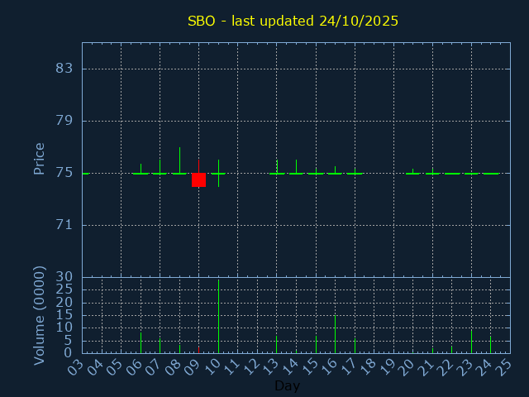The image size is (529, 397).
Task: Click the red candlestick on day 09
Action: click(x=198, y=179)
